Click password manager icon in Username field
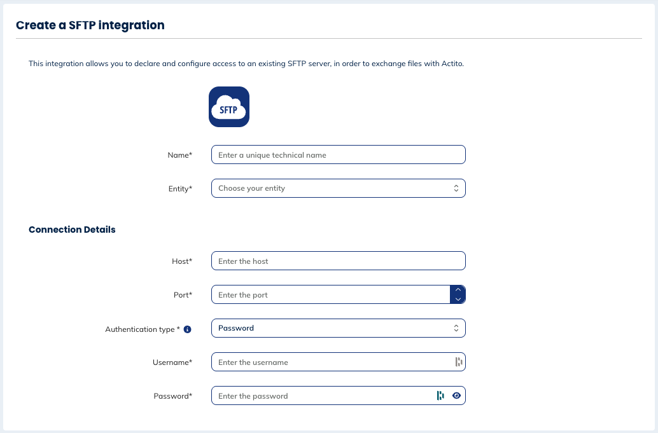This screenshot has width=658, height=433. tap(458, 362)
